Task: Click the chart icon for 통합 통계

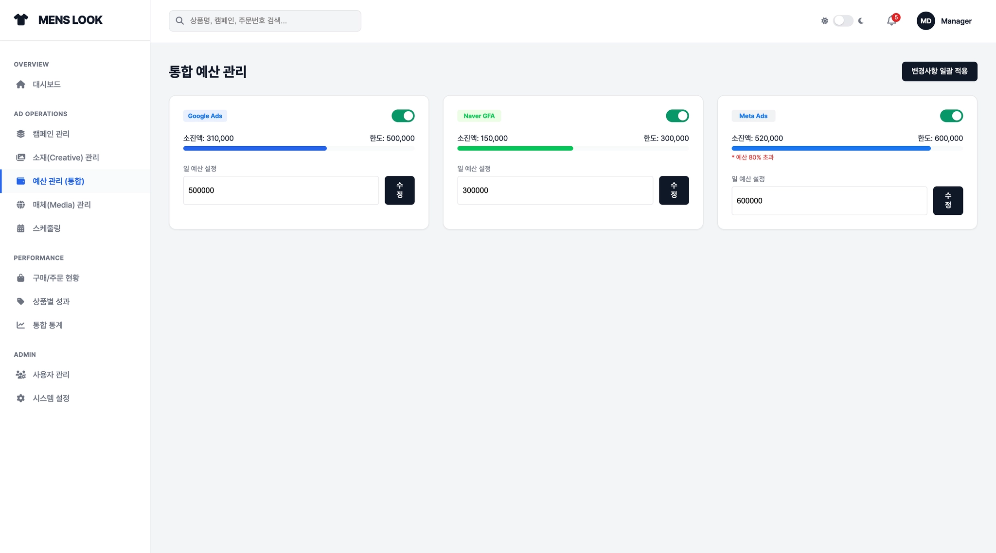Action: click(x=20, y=325)
